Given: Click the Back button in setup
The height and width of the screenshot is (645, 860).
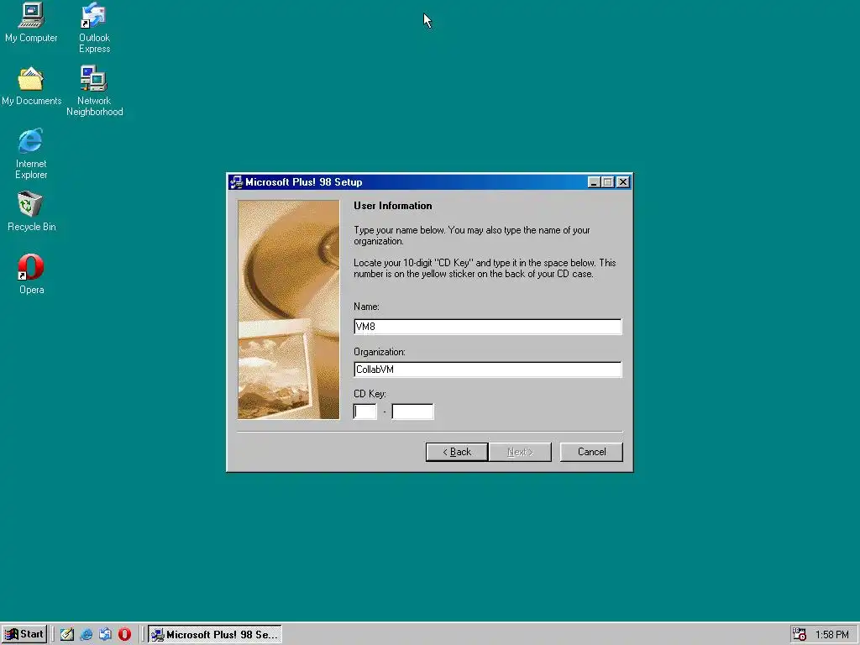Looking at the screenshot, I should click(x=457, y=452).
